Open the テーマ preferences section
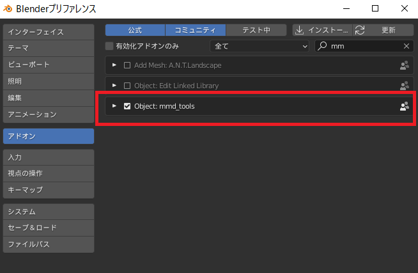The width and height of the screenshot is (418, 273). (49, 48)
